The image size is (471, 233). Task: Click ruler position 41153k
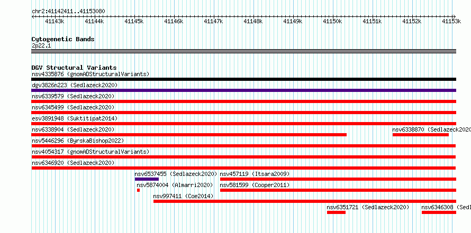click(451, 21)
